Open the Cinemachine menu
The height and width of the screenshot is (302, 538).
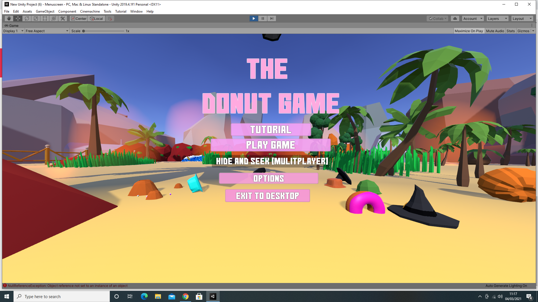90,11
